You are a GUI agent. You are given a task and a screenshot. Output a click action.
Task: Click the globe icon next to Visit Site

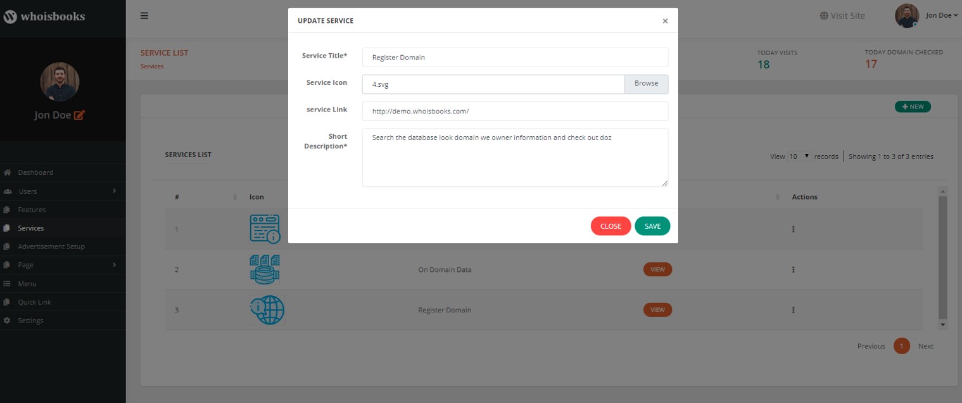(824, 16)
